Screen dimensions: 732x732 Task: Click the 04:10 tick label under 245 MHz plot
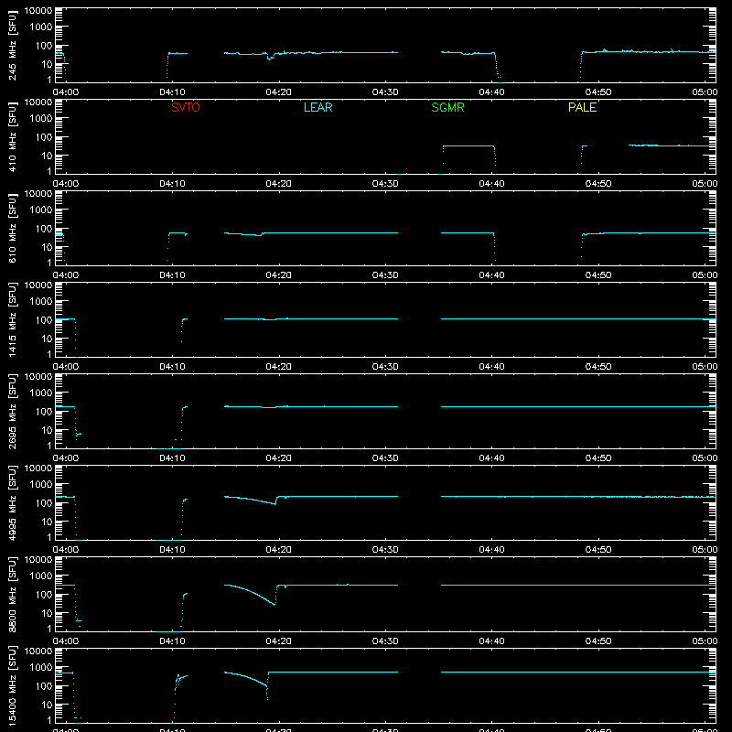[172, 92]
